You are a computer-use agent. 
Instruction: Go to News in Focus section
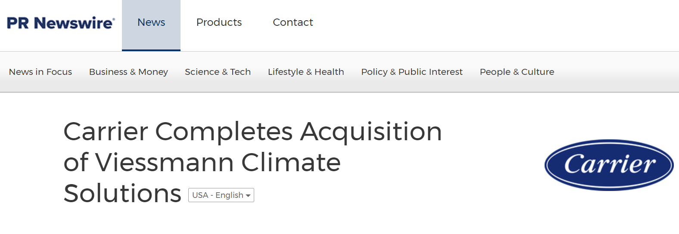click(x=40, y=72)
